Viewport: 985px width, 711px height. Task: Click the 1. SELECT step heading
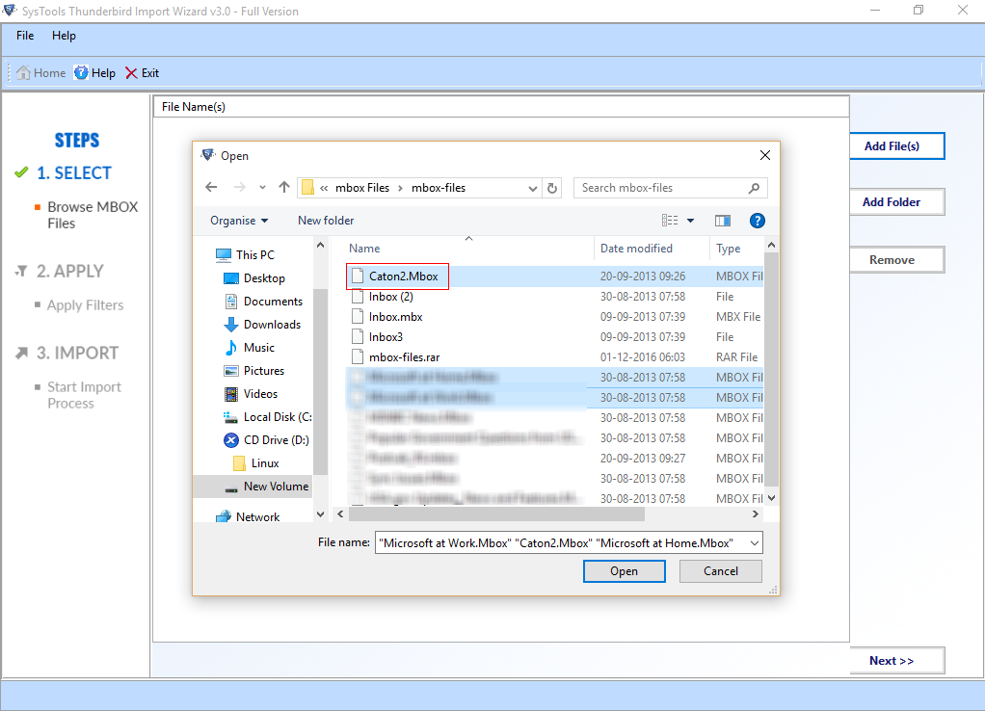coord(73,173)
